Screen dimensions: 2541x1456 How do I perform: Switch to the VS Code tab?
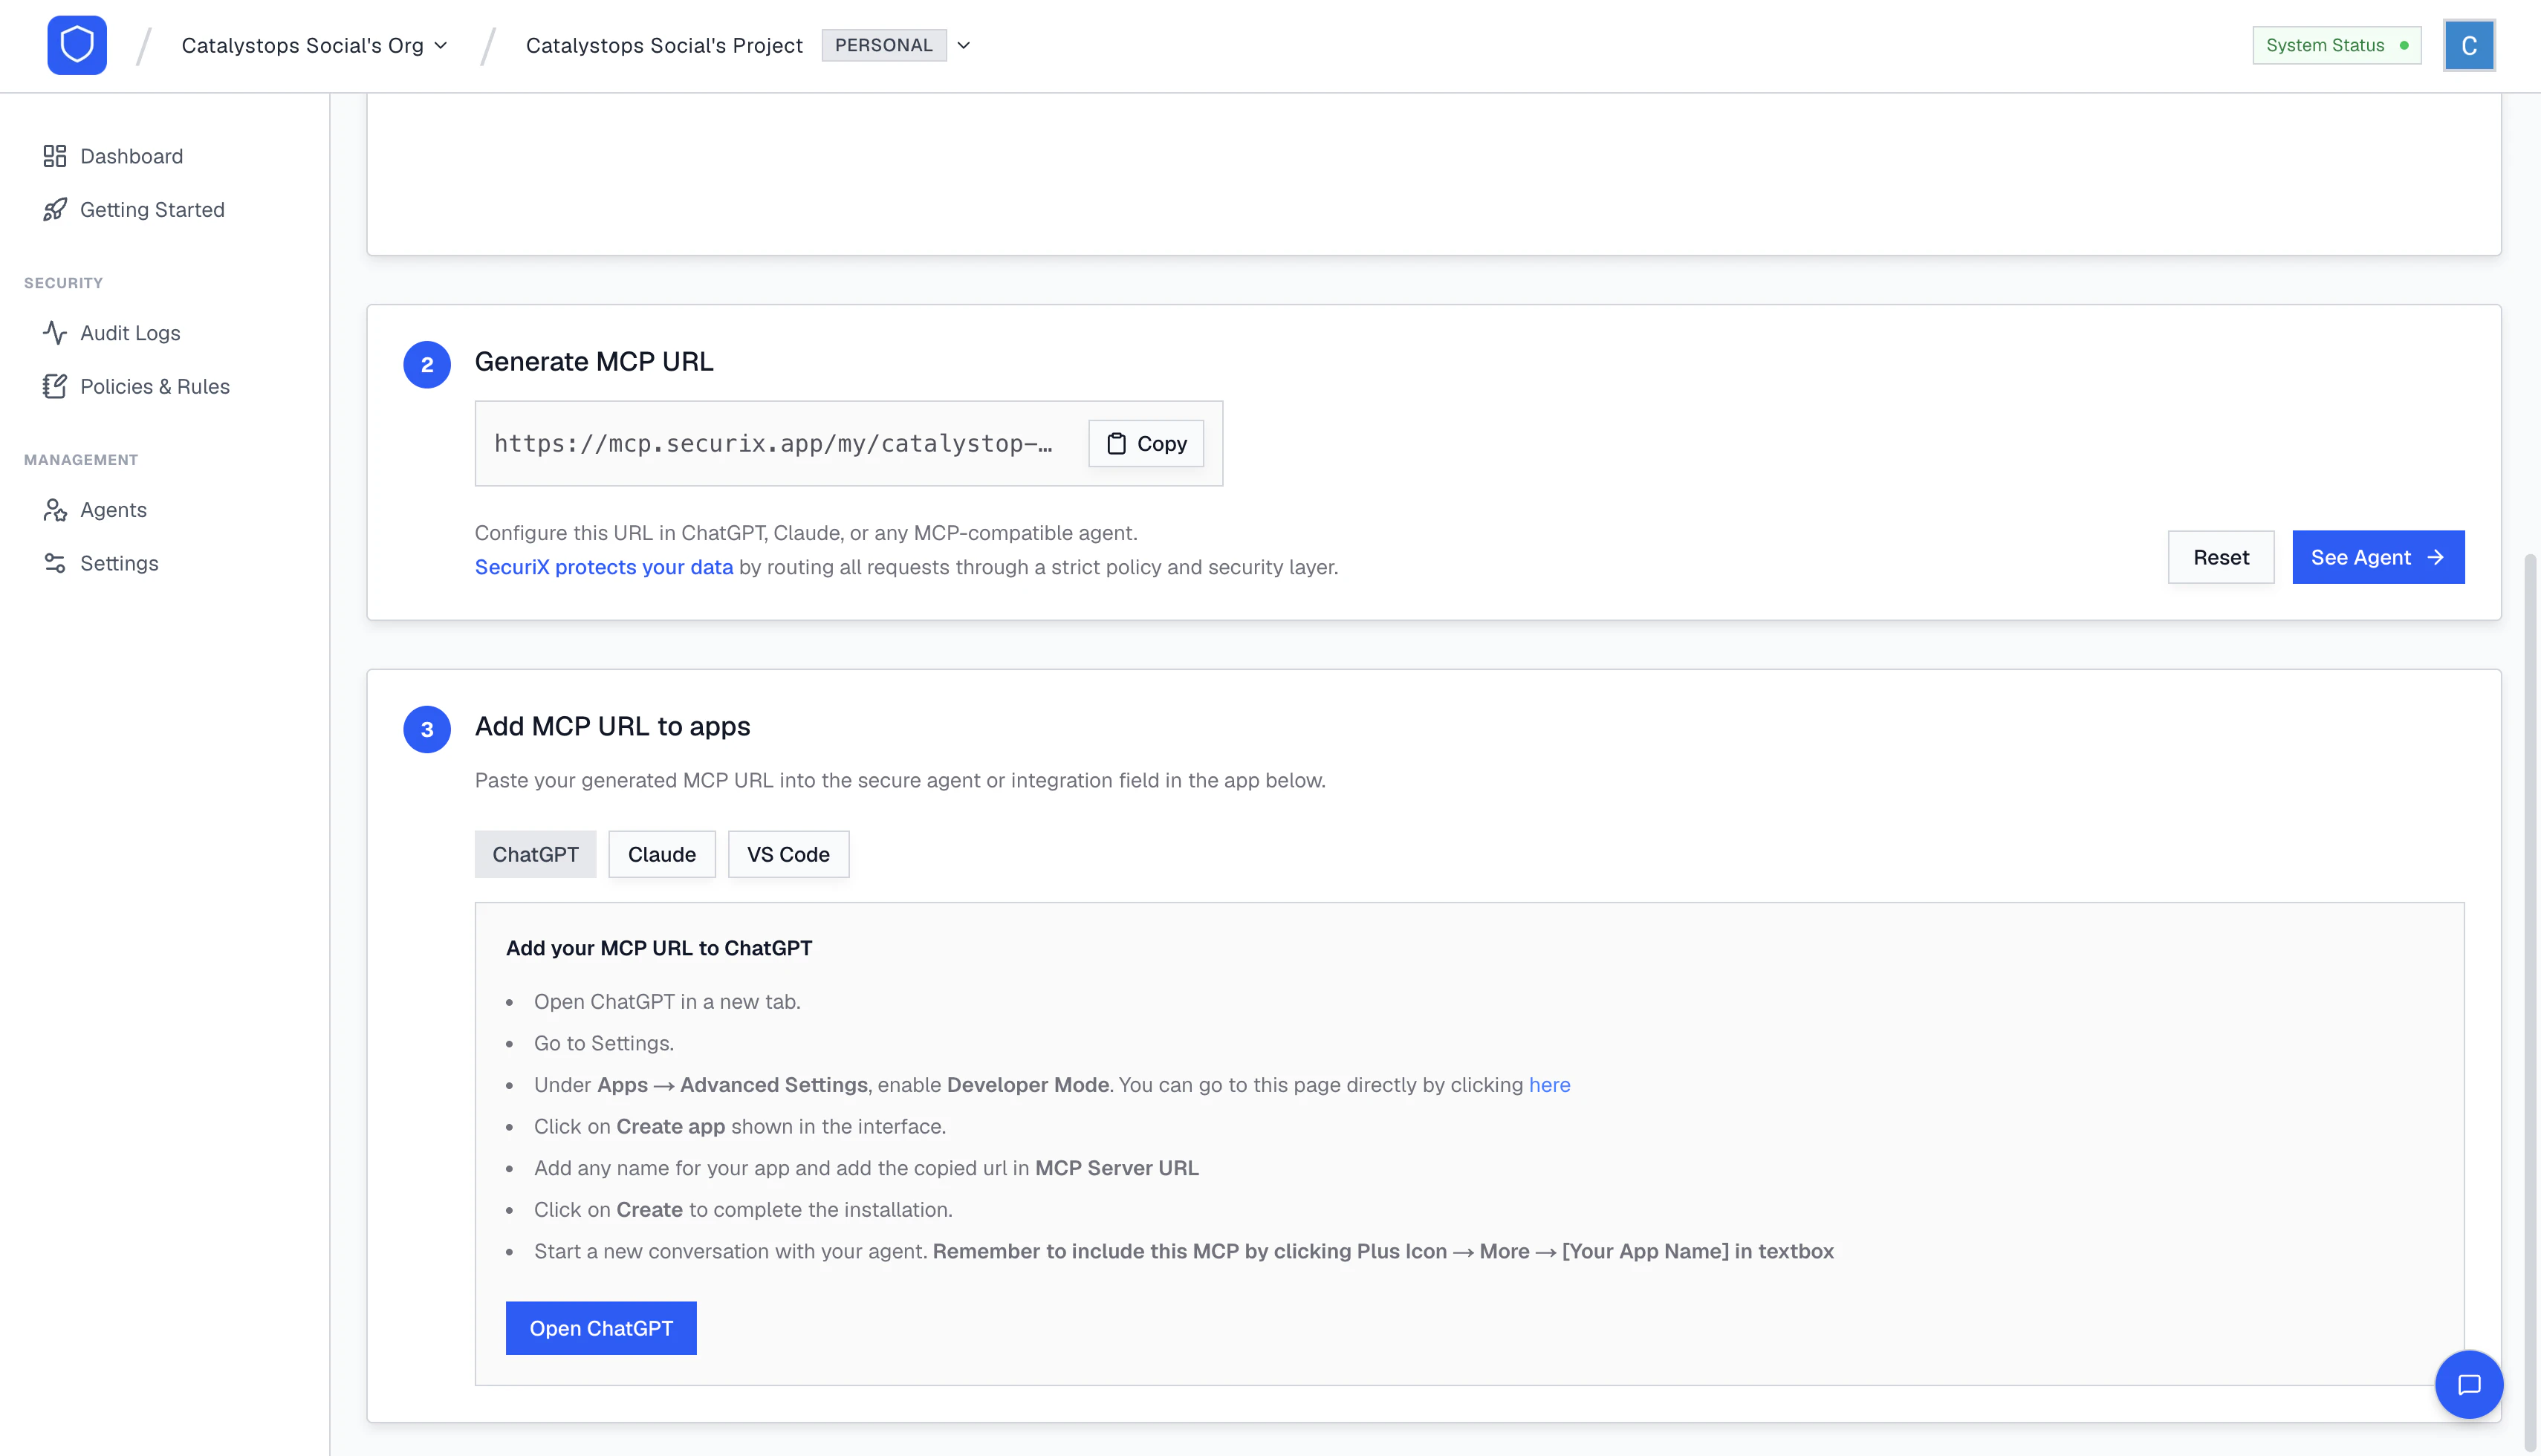788,854
